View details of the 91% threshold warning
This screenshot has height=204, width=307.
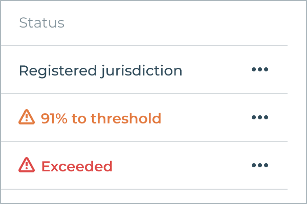101,118
